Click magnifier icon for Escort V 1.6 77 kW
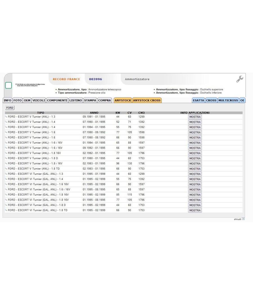 pos(6,132)
